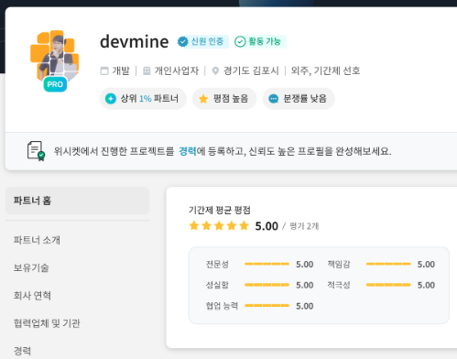Click the 책임감 label

point(339,264)
